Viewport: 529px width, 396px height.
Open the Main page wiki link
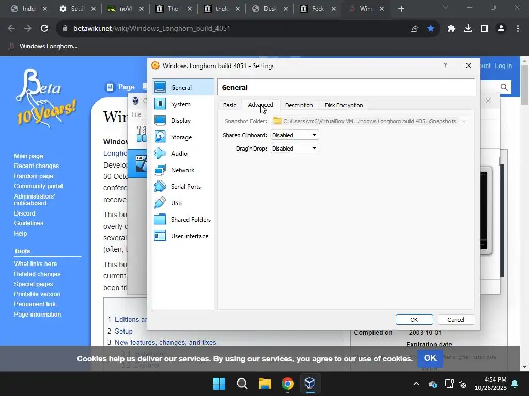28,156
